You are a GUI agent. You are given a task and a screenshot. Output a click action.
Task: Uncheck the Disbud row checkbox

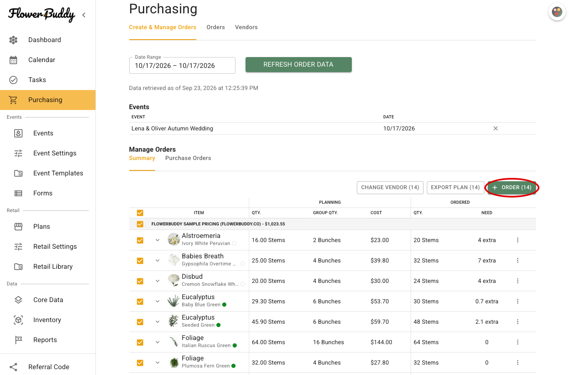click(140, 281)
